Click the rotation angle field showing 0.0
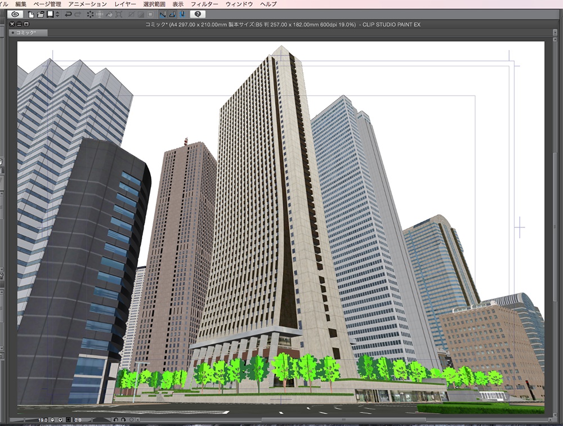The width and height of the screenshot is (563, 426). (77, 419)
